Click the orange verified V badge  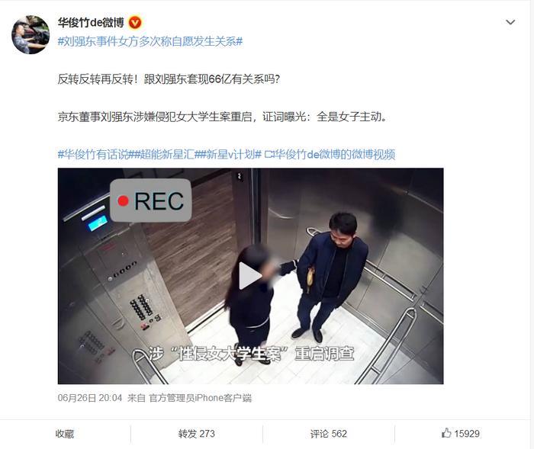(x=135, y=23)
